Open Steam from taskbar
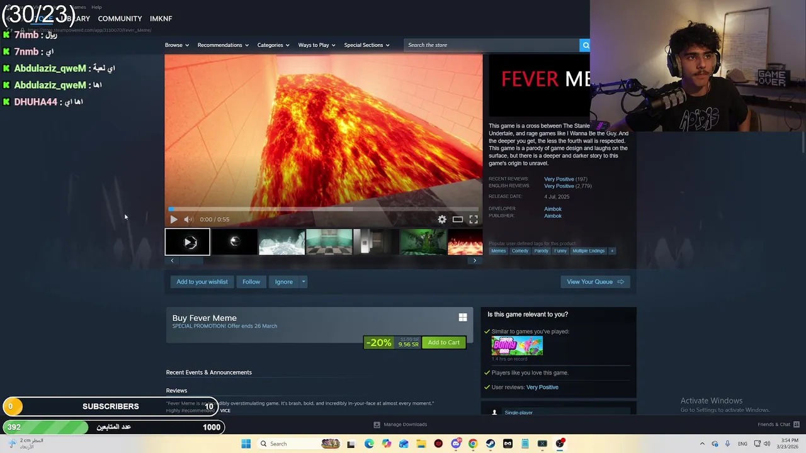This screenshot has height=453, width=806. pos(491,444)
